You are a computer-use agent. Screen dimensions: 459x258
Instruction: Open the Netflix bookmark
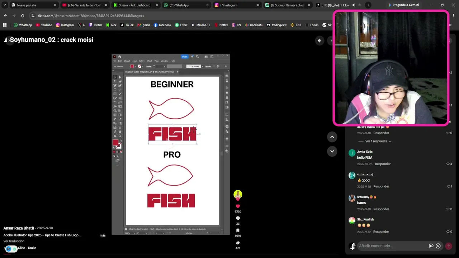tap(221, 25)
